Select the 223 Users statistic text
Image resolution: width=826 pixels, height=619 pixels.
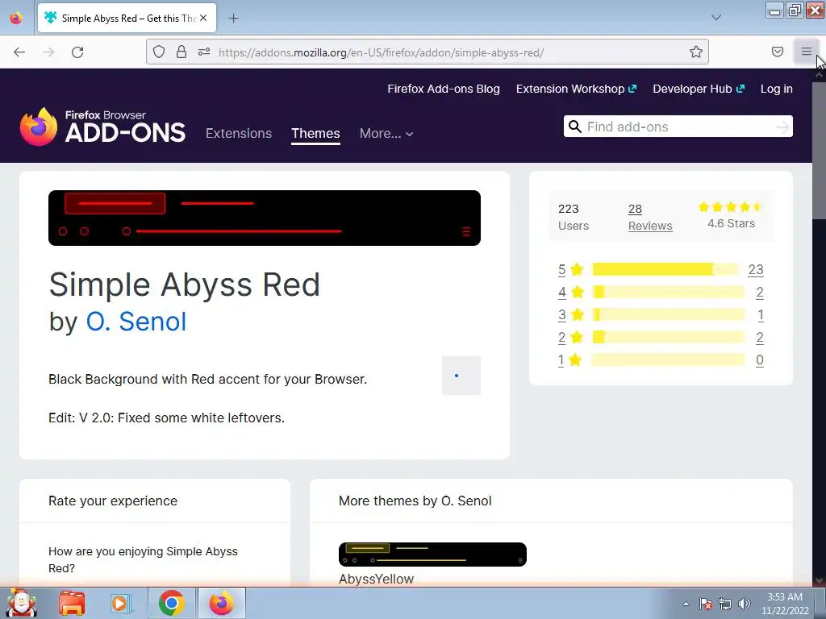[574, 218]
